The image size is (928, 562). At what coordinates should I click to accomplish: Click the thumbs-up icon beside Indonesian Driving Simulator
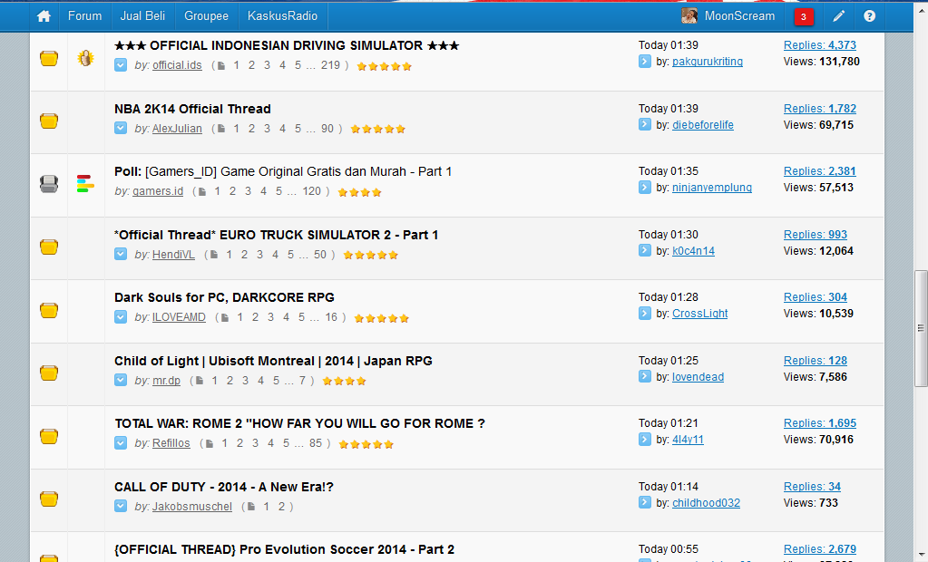pyautogui.click(x=86, y=58)
